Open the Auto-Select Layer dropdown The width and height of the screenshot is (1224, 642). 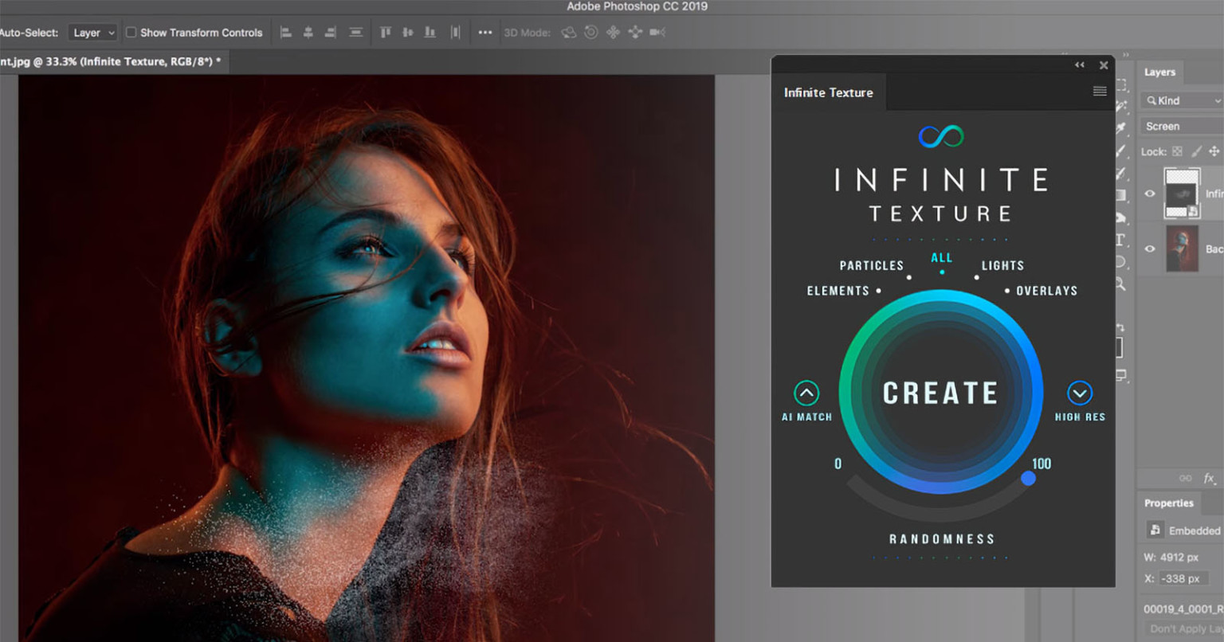pos(92,33)
